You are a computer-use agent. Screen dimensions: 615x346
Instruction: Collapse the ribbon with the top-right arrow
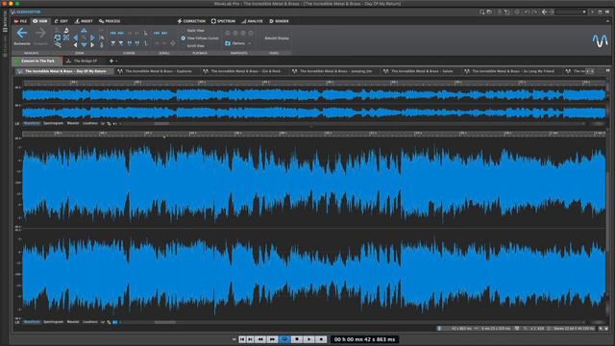click(607, 21)
